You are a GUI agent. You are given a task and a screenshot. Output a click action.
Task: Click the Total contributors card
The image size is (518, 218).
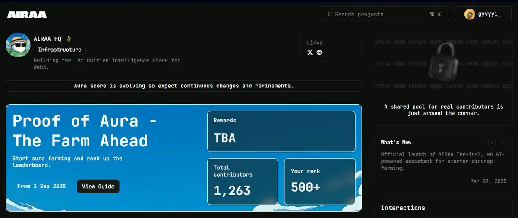(x=243, y=181)
